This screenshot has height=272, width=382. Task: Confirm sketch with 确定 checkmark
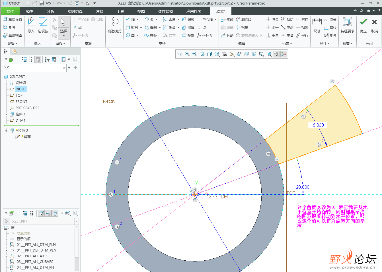pyautogui.click(x=363, y=25)
